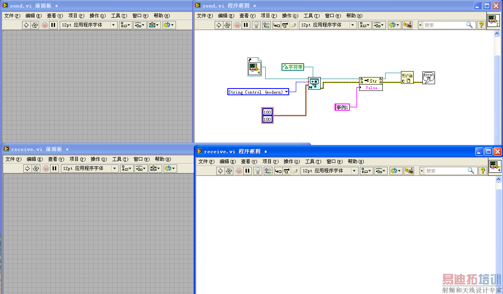Pause execution on send.vi front panel
This screenshot has height=294, width=503.
point(53,25)
